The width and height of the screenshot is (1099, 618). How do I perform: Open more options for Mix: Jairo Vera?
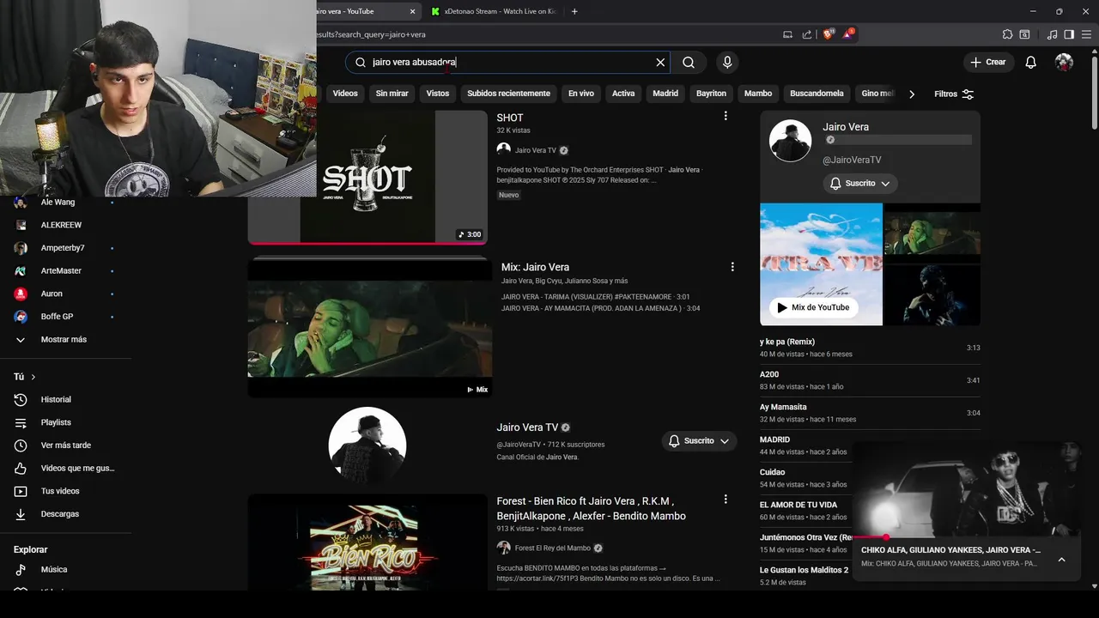(732, 267)
